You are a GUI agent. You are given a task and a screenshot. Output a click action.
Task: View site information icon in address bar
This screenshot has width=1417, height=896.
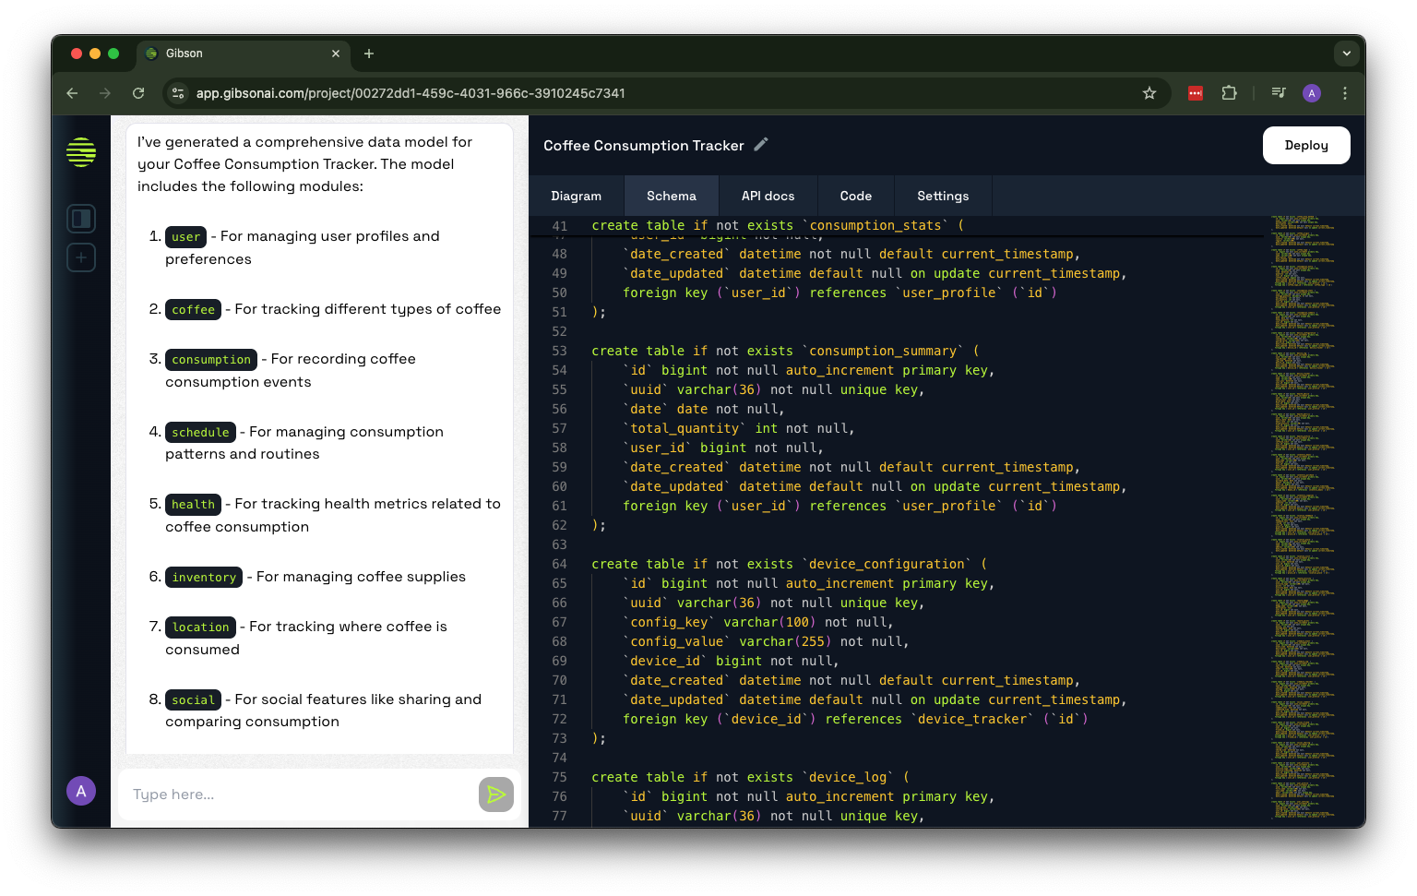coord(179,93)
